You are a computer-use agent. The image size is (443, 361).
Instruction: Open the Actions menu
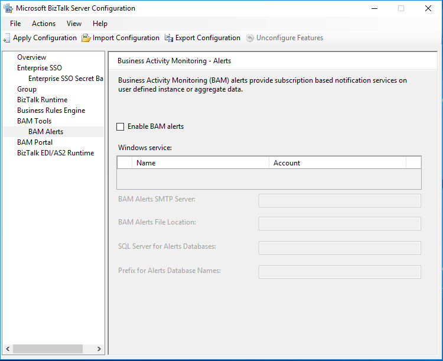coord(44,24)
